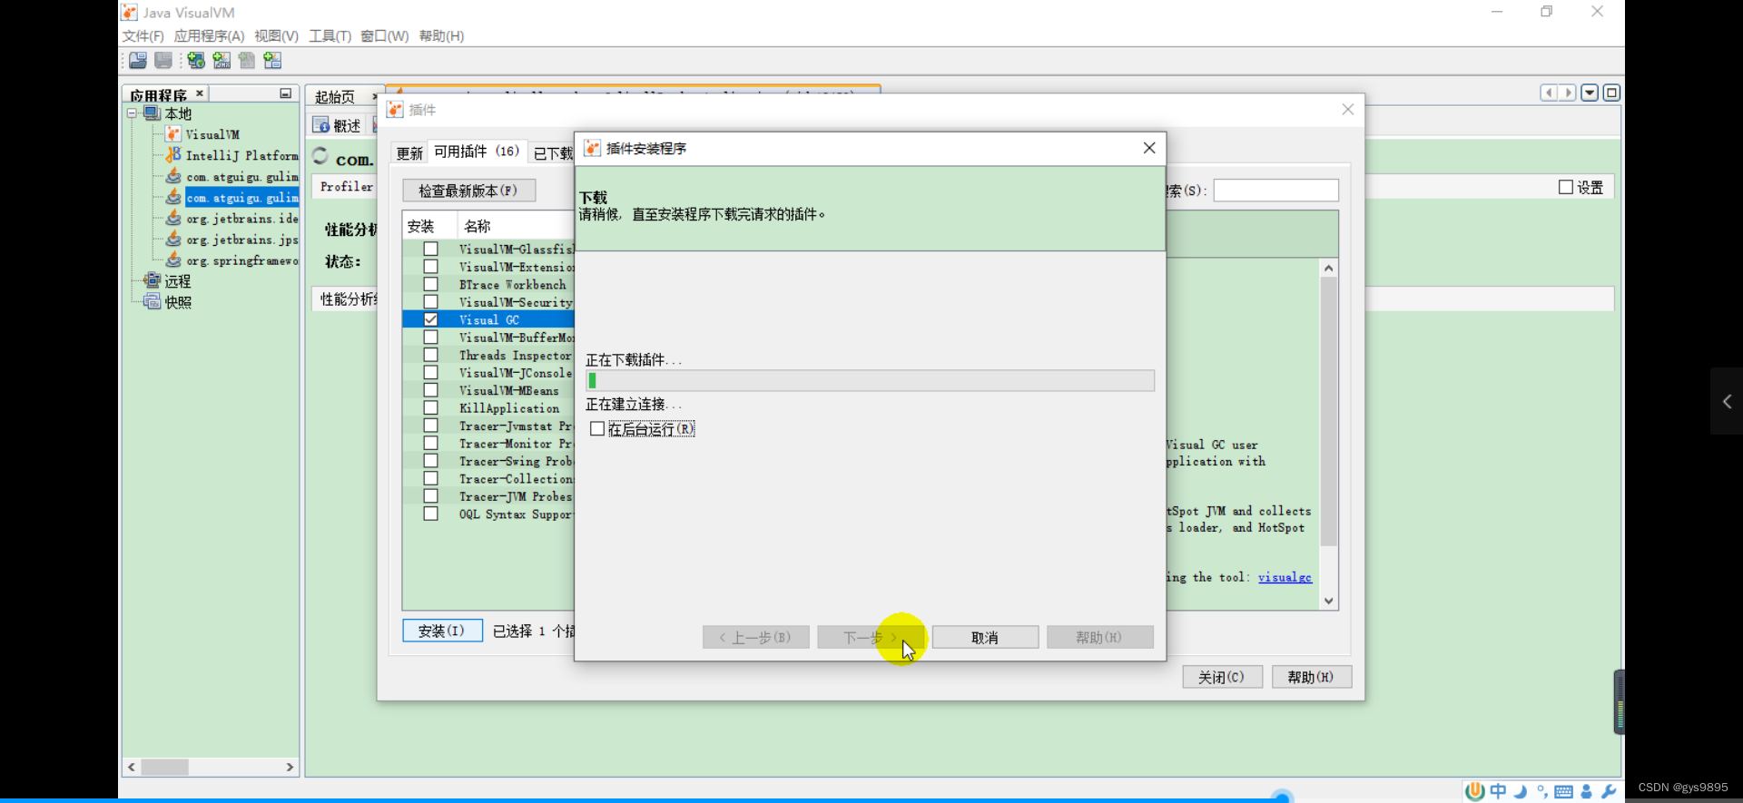Check the BTrace Workbench plugin box

coord(431,284)
